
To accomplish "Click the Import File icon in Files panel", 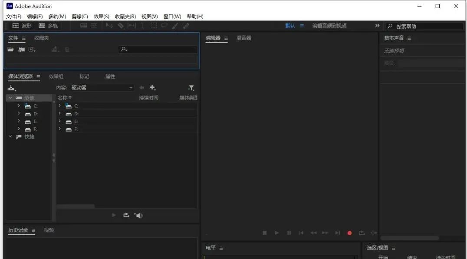I will [x=21, y=49].
